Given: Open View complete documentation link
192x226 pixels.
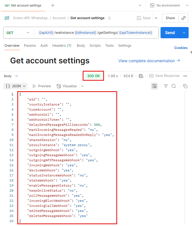Looking at the screenshot, I should coord(149,61).
